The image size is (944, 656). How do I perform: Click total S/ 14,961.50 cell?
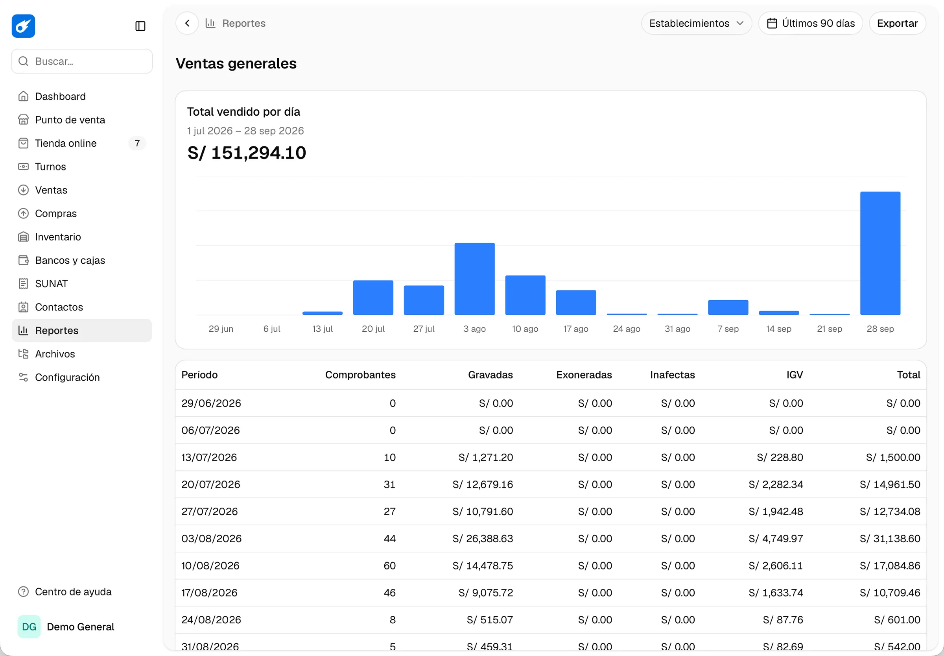[x=890, y=484]
